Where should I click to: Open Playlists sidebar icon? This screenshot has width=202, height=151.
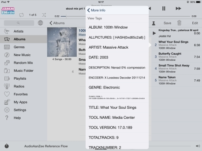(7, 79)
